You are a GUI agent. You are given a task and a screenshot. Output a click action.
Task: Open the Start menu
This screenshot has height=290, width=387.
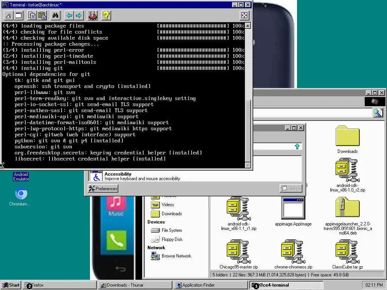click(x=11, y=285)
